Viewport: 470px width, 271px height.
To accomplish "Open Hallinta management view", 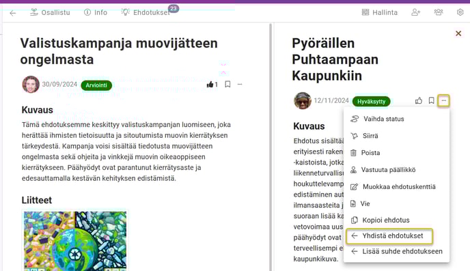I will coord(380,12).
